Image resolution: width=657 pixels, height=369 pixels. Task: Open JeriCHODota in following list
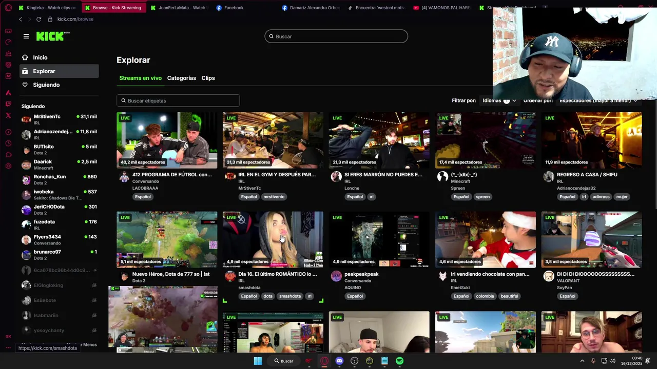[x=59, y=209]
